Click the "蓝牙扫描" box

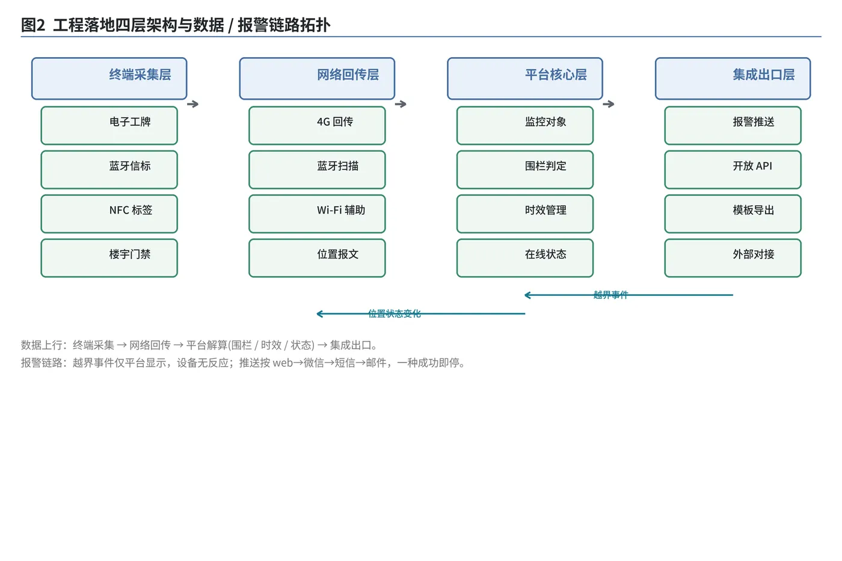pos(317,170)
